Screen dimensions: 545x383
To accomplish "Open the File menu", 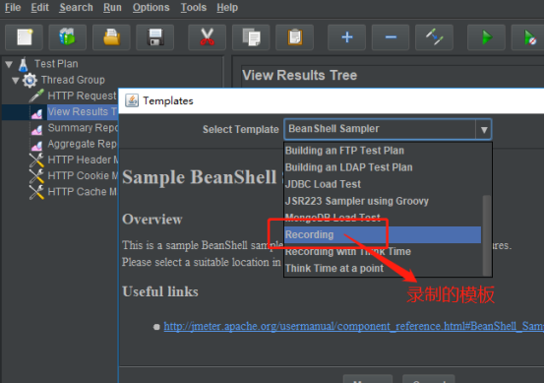I will coord(13,8).
